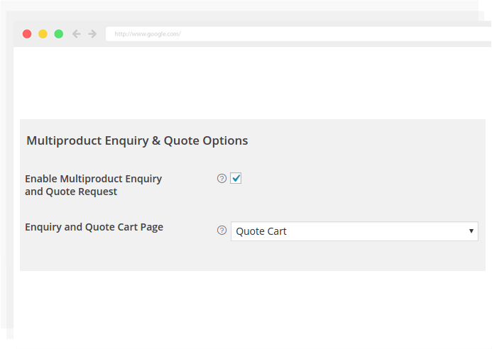Open the Quote Cart page dropdown
The height and width of the screenshot is (349, 492).
click(x=354, y=231)
